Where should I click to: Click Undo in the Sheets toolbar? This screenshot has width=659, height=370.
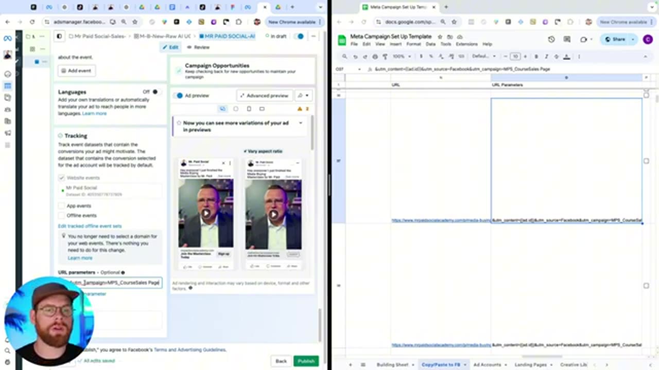[355, 57]
